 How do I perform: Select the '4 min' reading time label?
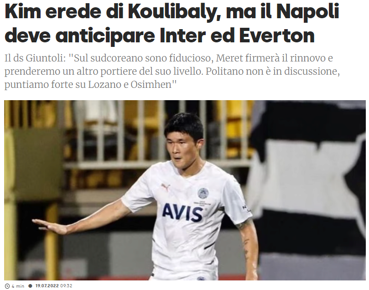[18, 286]
